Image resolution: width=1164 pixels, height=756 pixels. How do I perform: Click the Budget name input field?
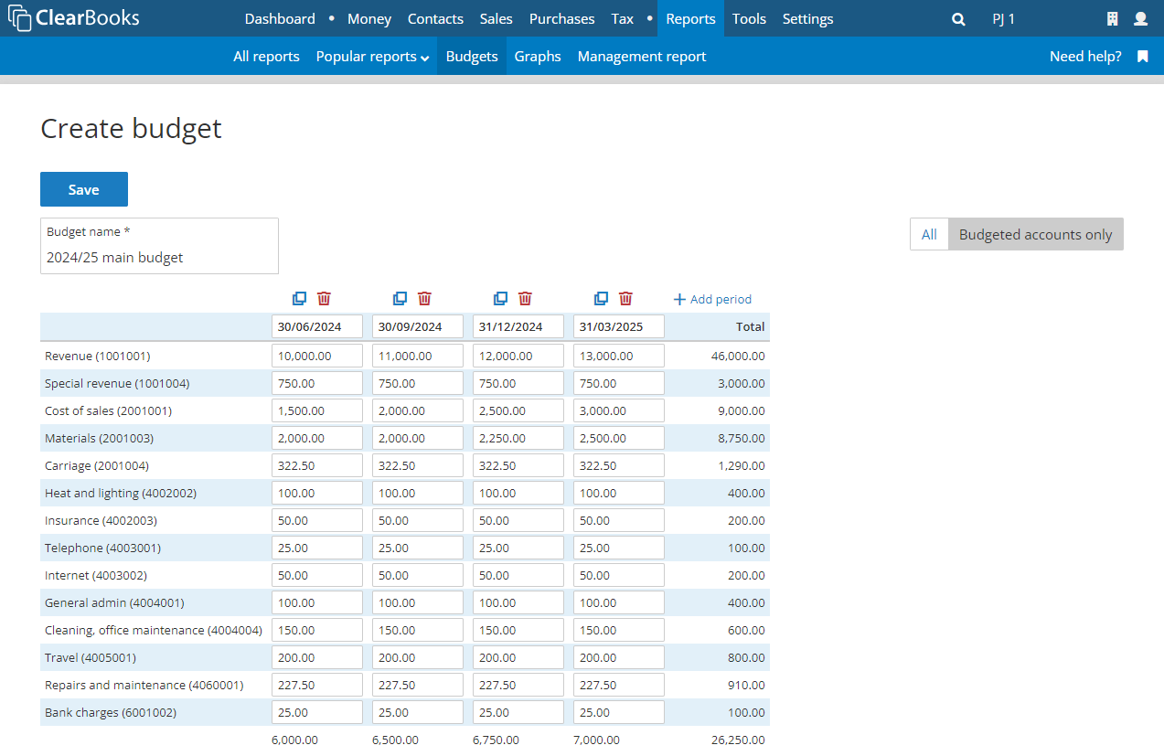coord(159,257)
